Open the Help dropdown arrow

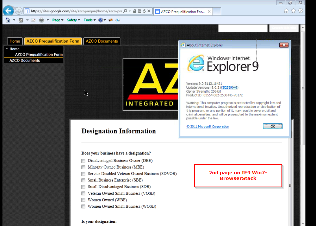pos(105,20)
